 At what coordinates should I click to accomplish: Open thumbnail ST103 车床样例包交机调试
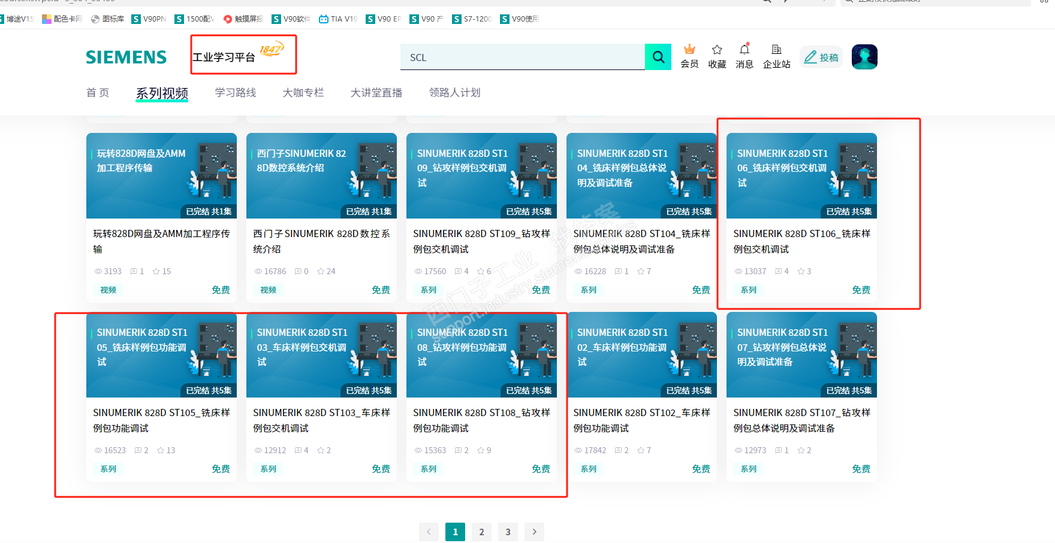[x=321, y=354]
